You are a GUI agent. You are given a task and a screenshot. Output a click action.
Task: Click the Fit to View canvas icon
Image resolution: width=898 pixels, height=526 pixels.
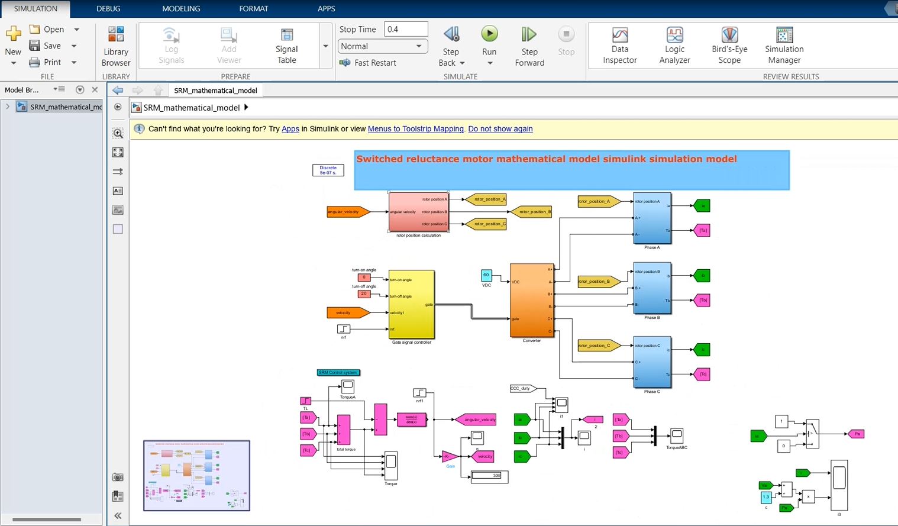point(118,152)
